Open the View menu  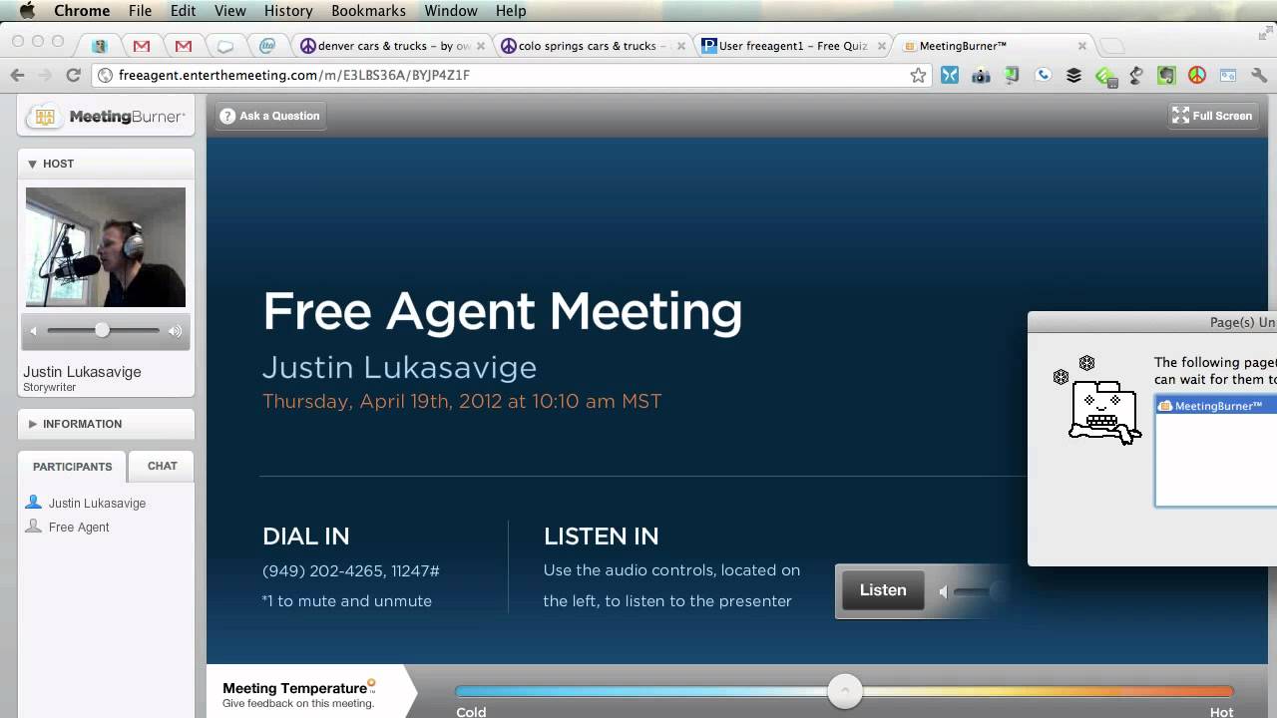[229, 11]
